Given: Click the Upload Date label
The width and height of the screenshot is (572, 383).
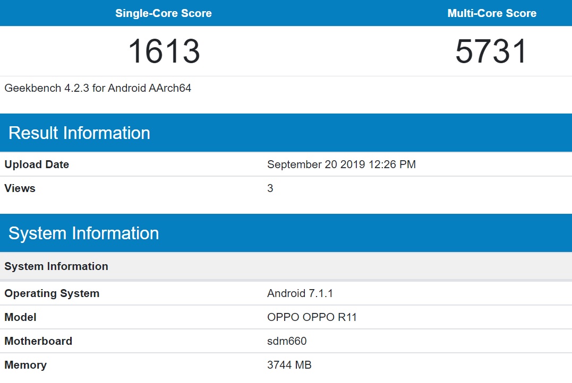Looking at the screenshot, I should (x=36, y=164).
